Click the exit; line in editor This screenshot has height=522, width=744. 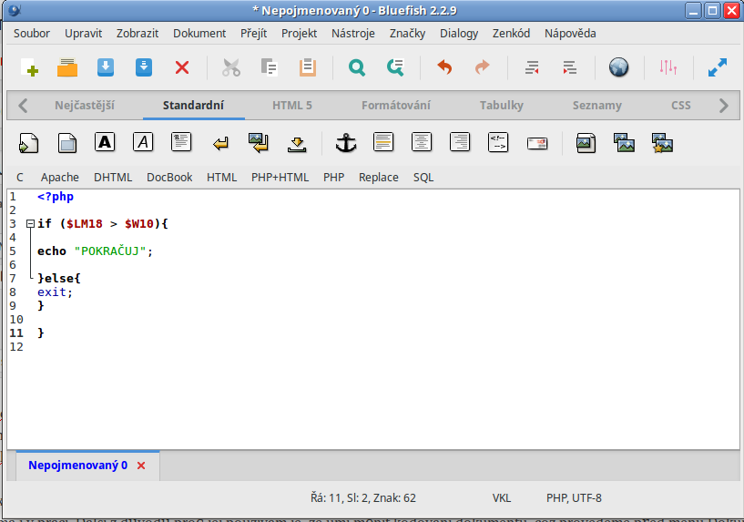[55, 292]
